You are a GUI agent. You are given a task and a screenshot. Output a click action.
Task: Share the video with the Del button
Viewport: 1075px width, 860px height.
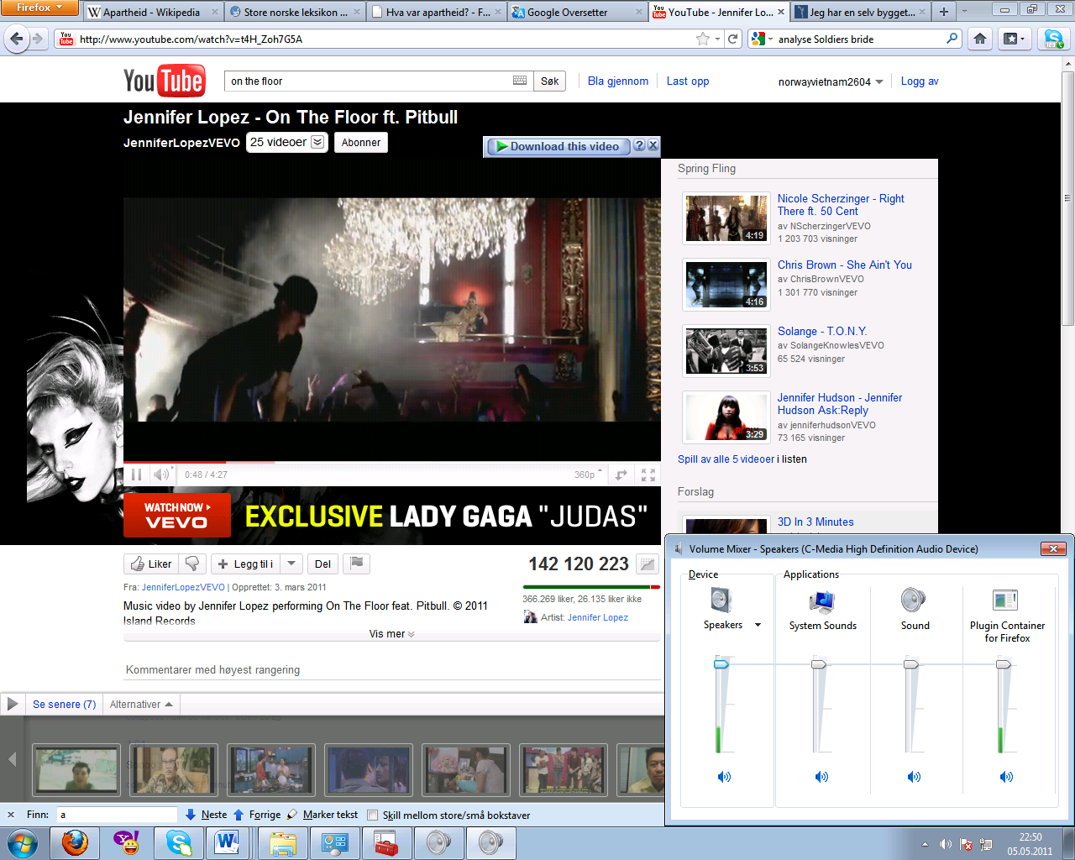point(322,564)
